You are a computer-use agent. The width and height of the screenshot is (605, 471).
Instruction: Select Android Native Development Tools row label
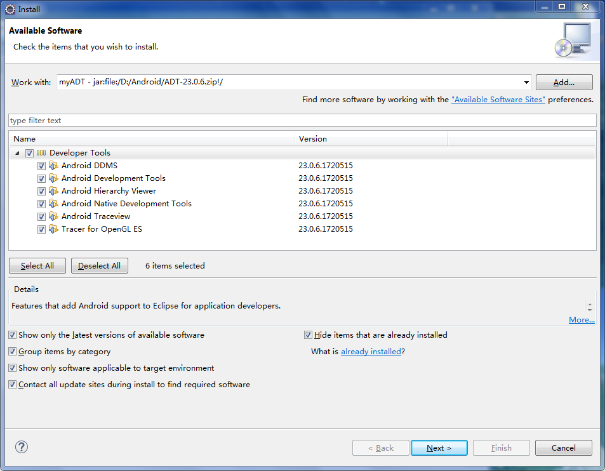click(x=126, y=204)
